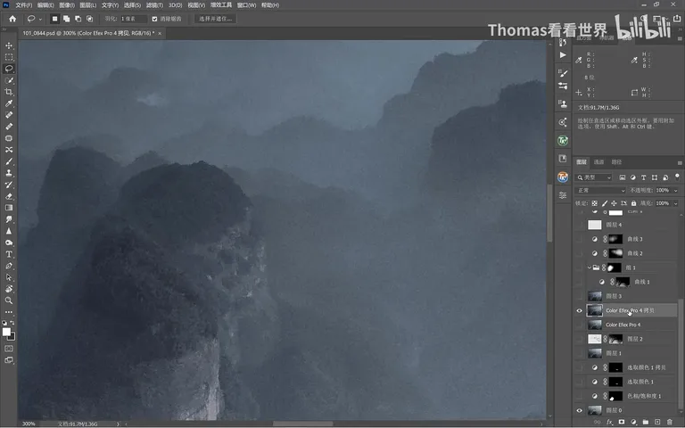Choose Subtract from selection mode icon
The image size is (685, 428).
tap(78, 19)
